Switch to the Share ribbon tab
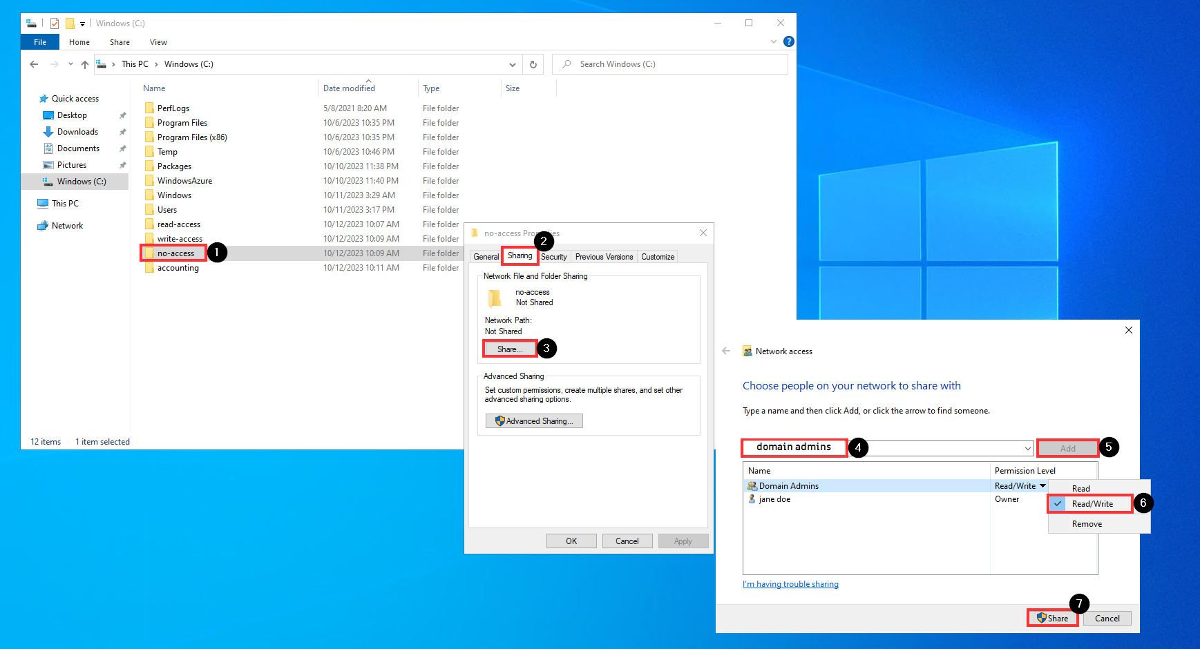This screenshot has width=1200, height=649. (120, 42)
